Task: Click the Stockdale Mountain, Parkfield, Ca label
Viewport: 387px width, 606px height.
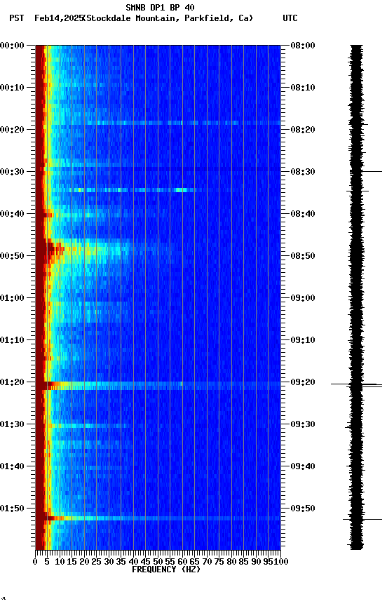Action: coord(168,18)
